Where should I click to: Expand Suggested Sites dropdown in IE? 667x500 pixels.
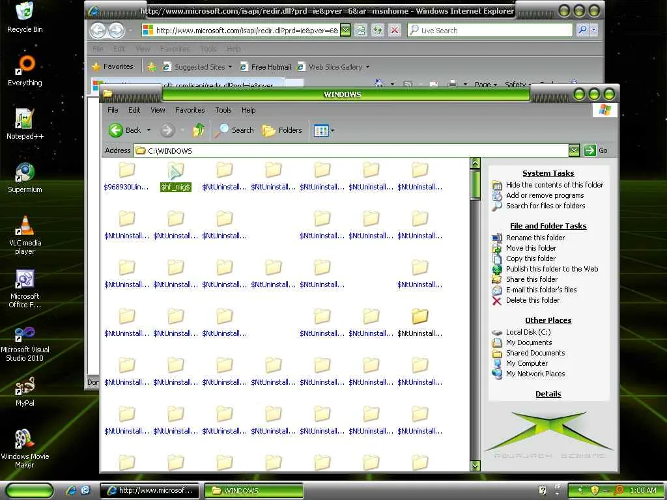coord(230,67)
